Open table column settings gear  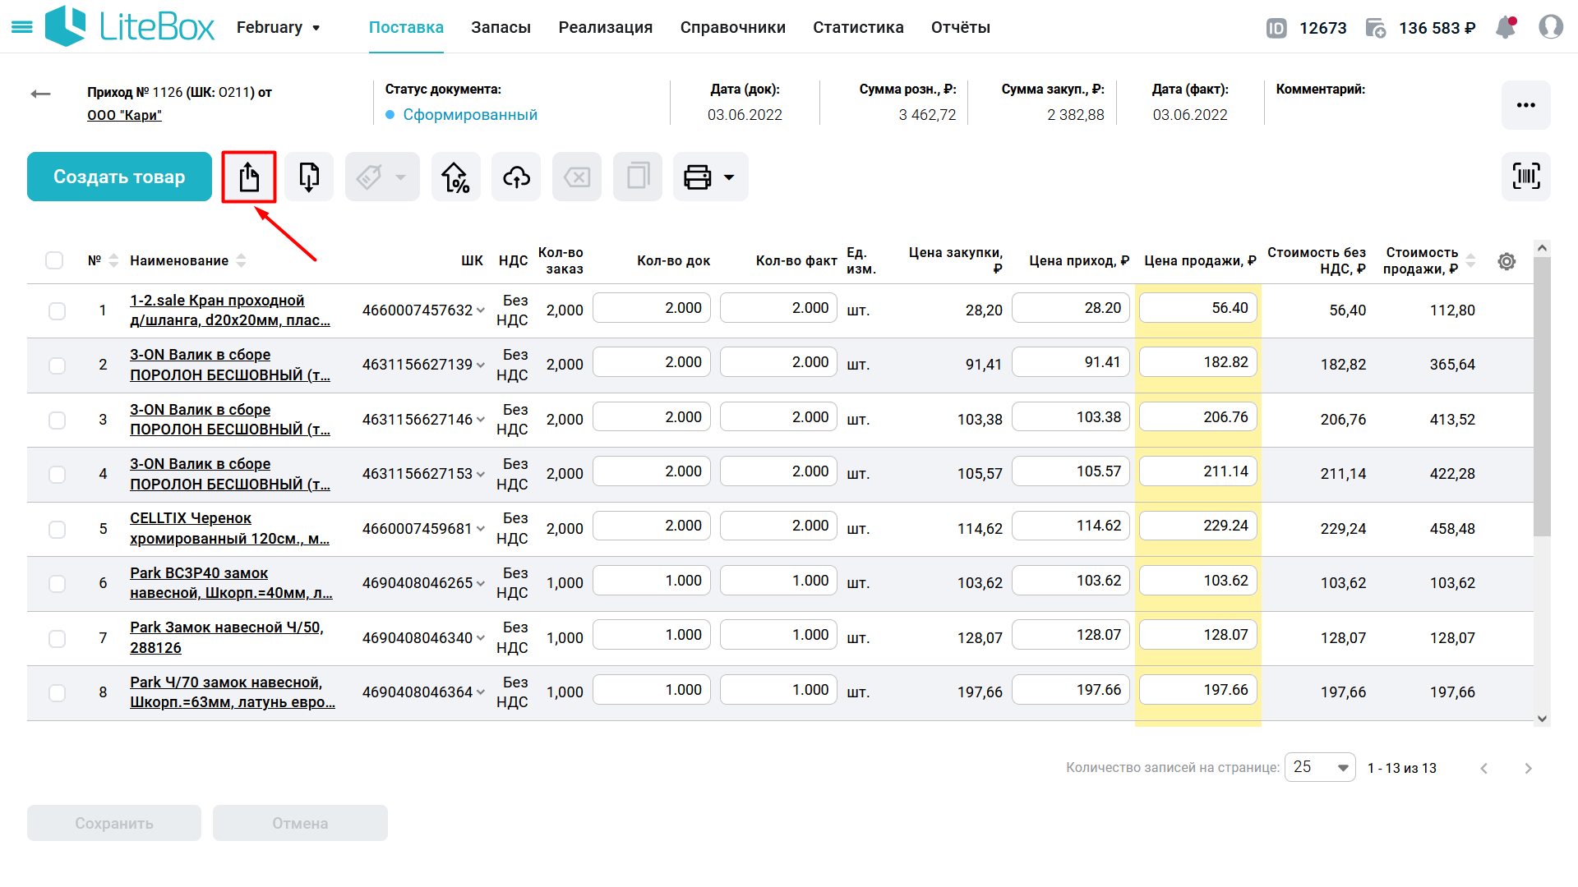point(1506,261)
